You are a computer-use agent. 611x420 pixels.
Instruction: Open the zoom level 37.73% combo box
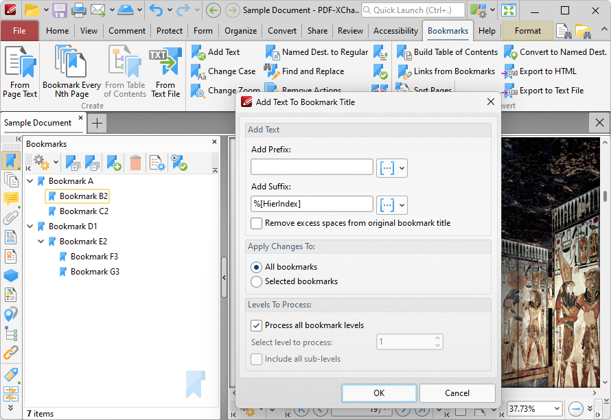tap(535, 409)
